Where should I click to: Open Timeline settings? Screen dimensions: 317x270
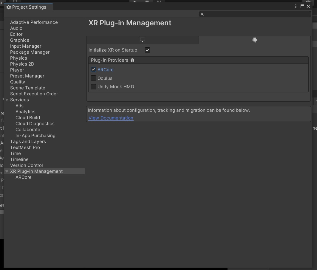pos(19,159)
